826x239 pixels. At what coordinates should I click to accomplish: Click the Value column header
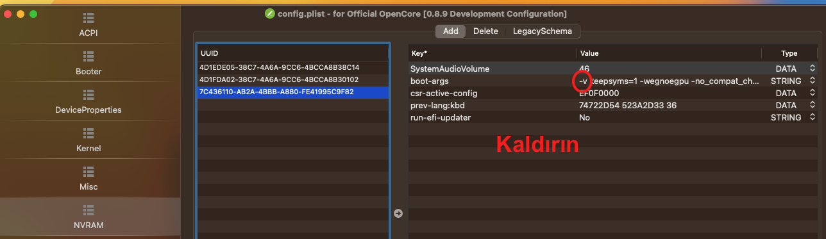tap(669, 53)
